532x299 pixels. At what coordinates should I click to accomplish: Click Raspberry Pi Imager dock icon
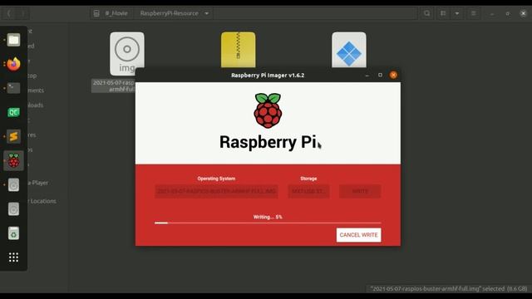click(13, 160)
